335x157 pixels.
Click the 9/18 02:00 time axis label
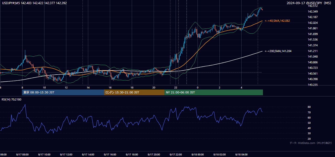220,154
